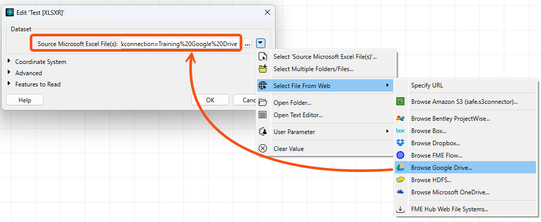Viewport: 541px width, 222px height.
Task: Expand the Advanced section
Action: click(x=9, y=73)
